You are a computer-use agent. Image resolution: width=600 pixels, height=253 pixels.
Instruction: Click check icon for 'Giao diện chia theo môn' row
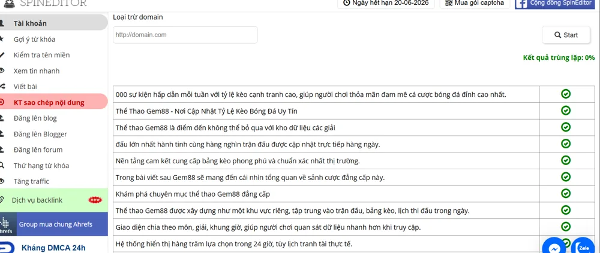pos(566,227)
